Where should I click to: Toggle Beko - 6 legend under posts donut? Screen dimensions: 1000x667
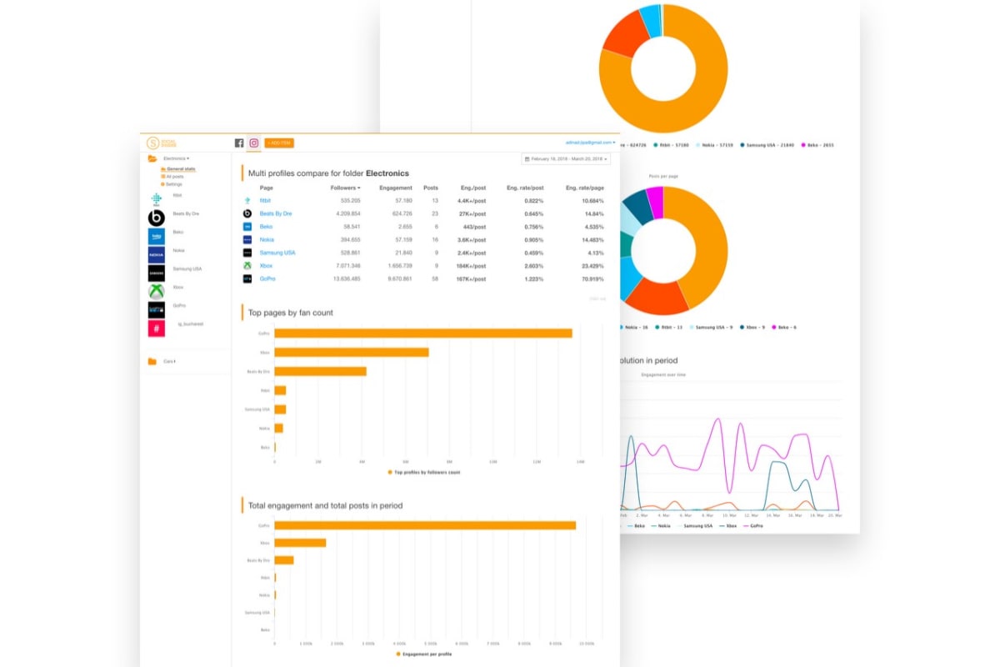click(785, 327)
